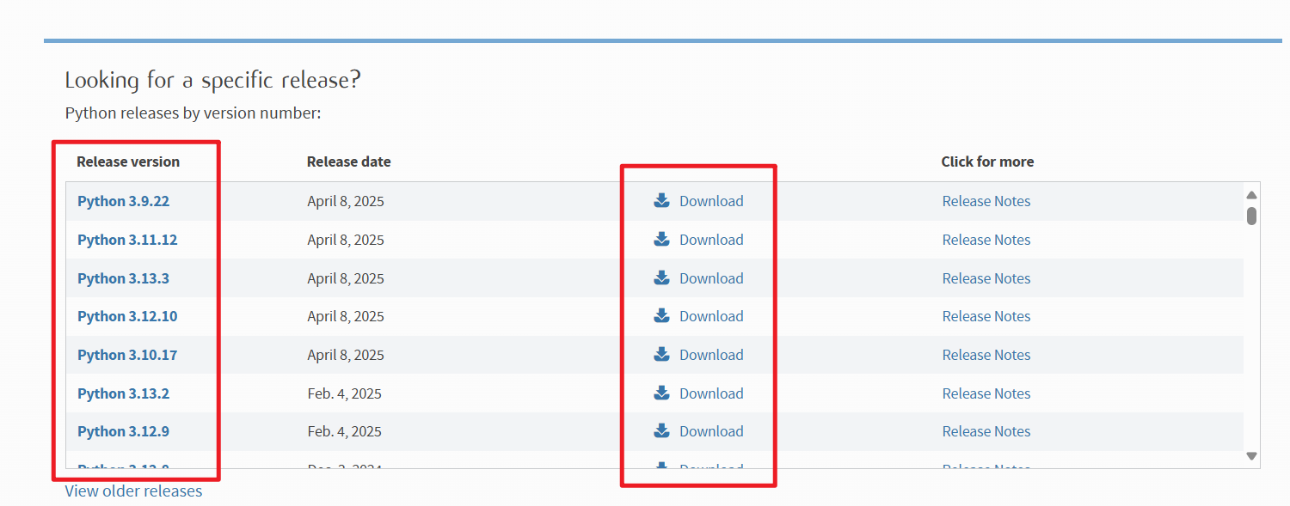Screen dimensions: 1290x506
Task: View Release Notes for Python 3.12.9
Action: [x=986, y=431]
